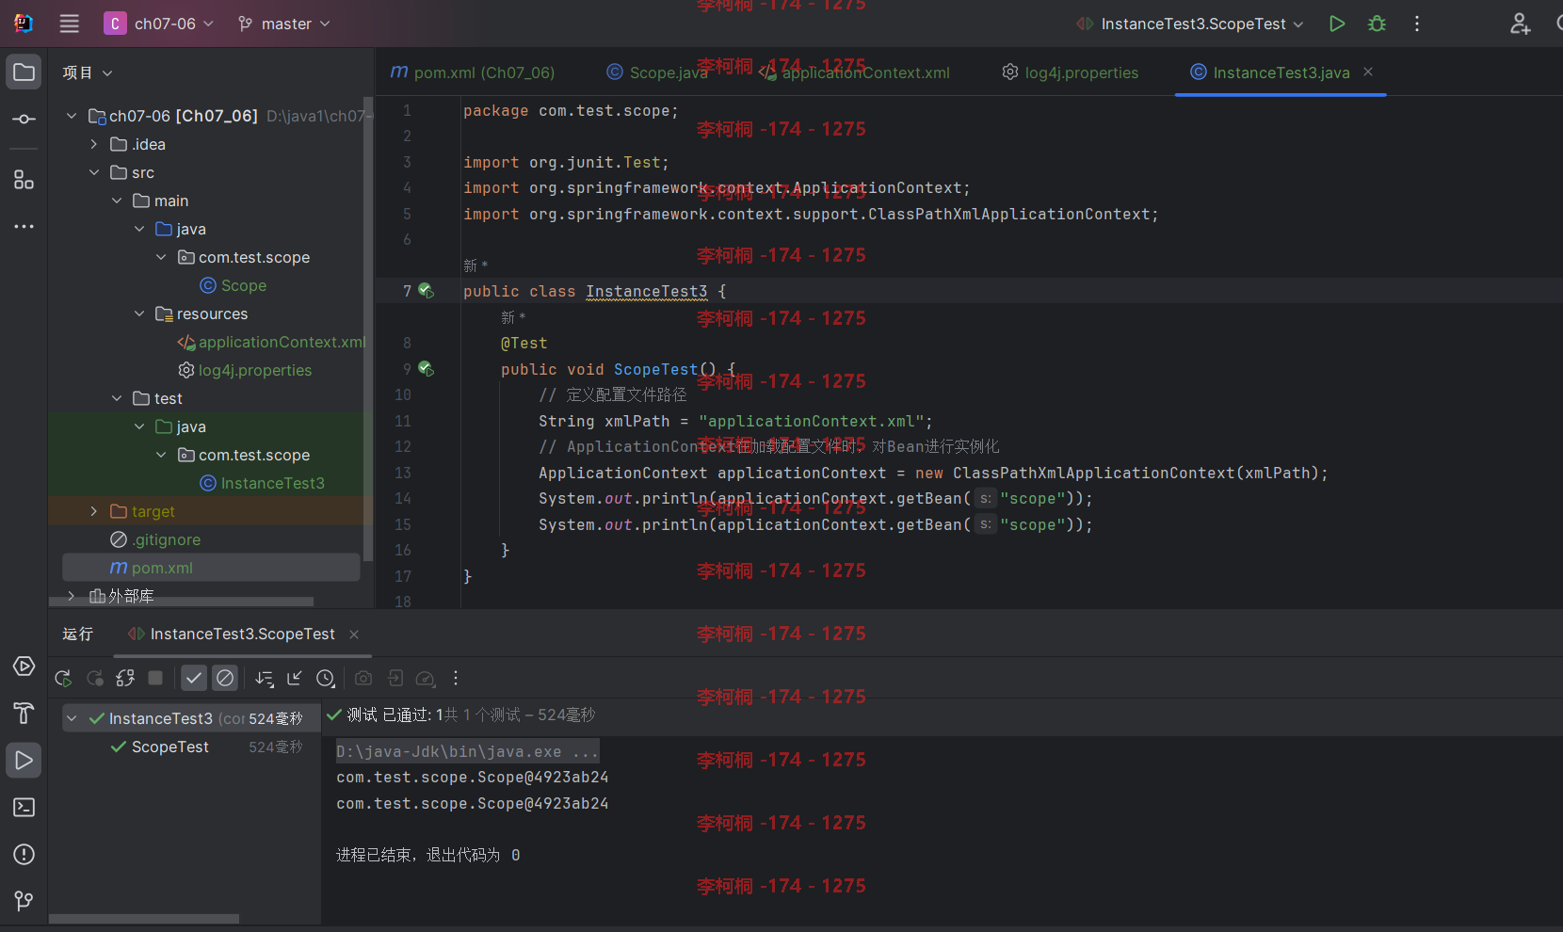Switch to pom.xml (Ch07_06) tab

coord(473,72)
